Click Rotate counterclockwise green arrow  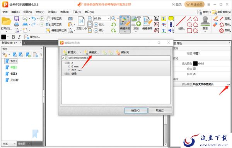113,24
